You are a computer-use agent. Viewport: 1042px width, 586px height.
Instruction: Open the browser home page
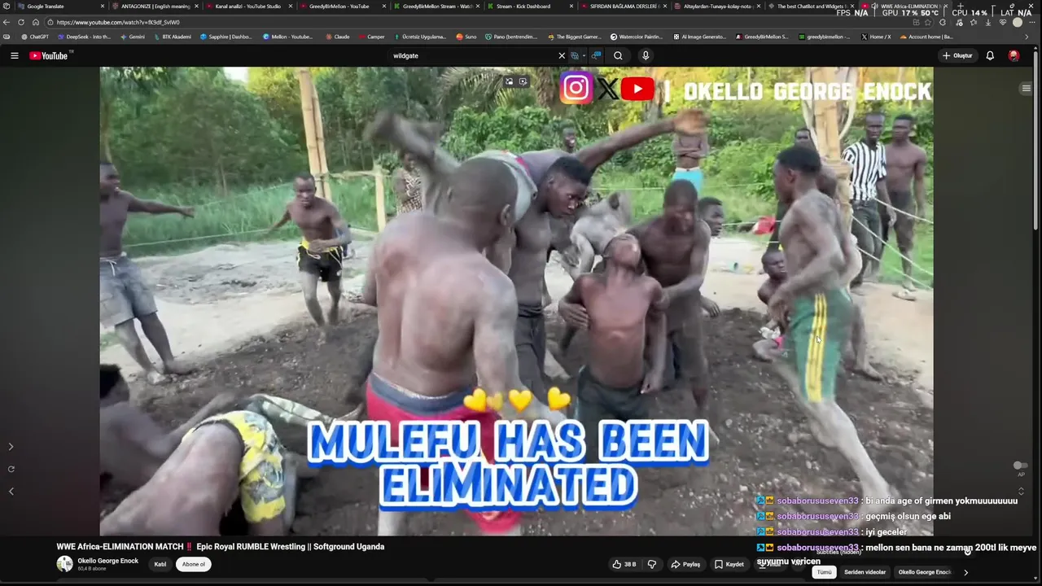[36, 22]
